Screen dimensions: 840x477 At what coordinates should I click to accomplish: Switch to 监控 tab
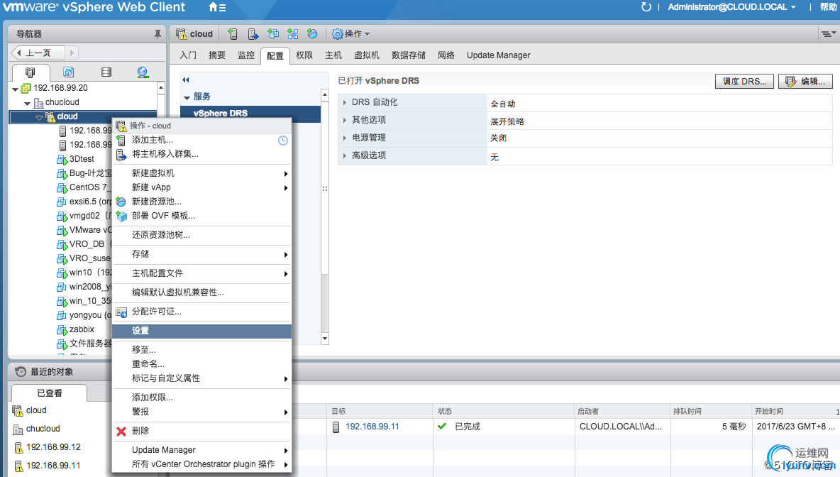(246, 55)
